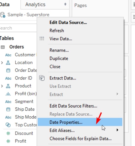Choose Edit Data Source... menu entry

(x=68, y=22)
